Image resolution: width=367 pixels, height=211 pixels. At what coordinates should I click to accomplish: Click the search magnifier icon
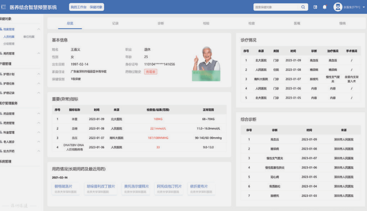pos(303,7)
